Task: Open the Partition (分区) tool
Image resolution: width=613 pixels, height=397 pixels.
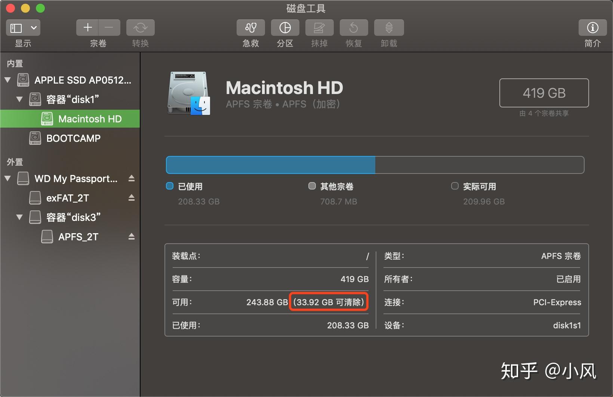Action: (285, 28)
